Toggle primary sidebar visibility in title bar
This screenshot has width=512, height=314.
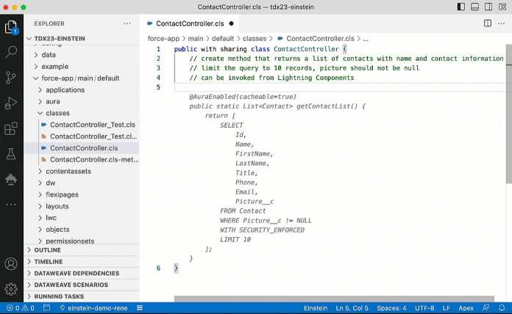461,7
